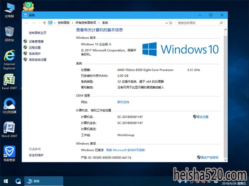
Task: Expand chevron after 所有控制面板项 breadcrumb
Action: click(99, 23)
